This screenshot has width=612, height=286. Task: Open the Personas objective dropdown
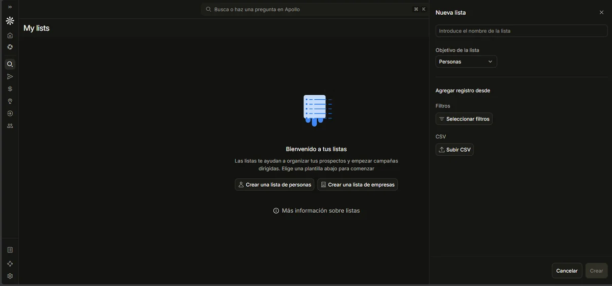(466, 62)
